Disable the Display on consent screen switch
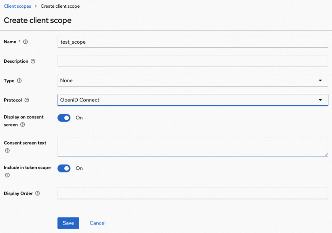The image size is (332, 233). pos(64,118)
